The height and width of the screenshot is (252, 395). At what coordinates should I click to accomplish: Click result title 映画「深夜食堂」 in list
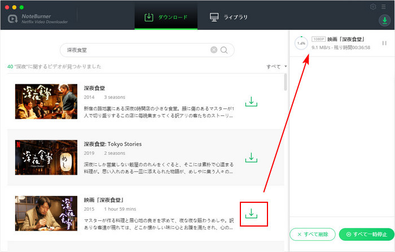pyautogui.click(x=104, y=200)
